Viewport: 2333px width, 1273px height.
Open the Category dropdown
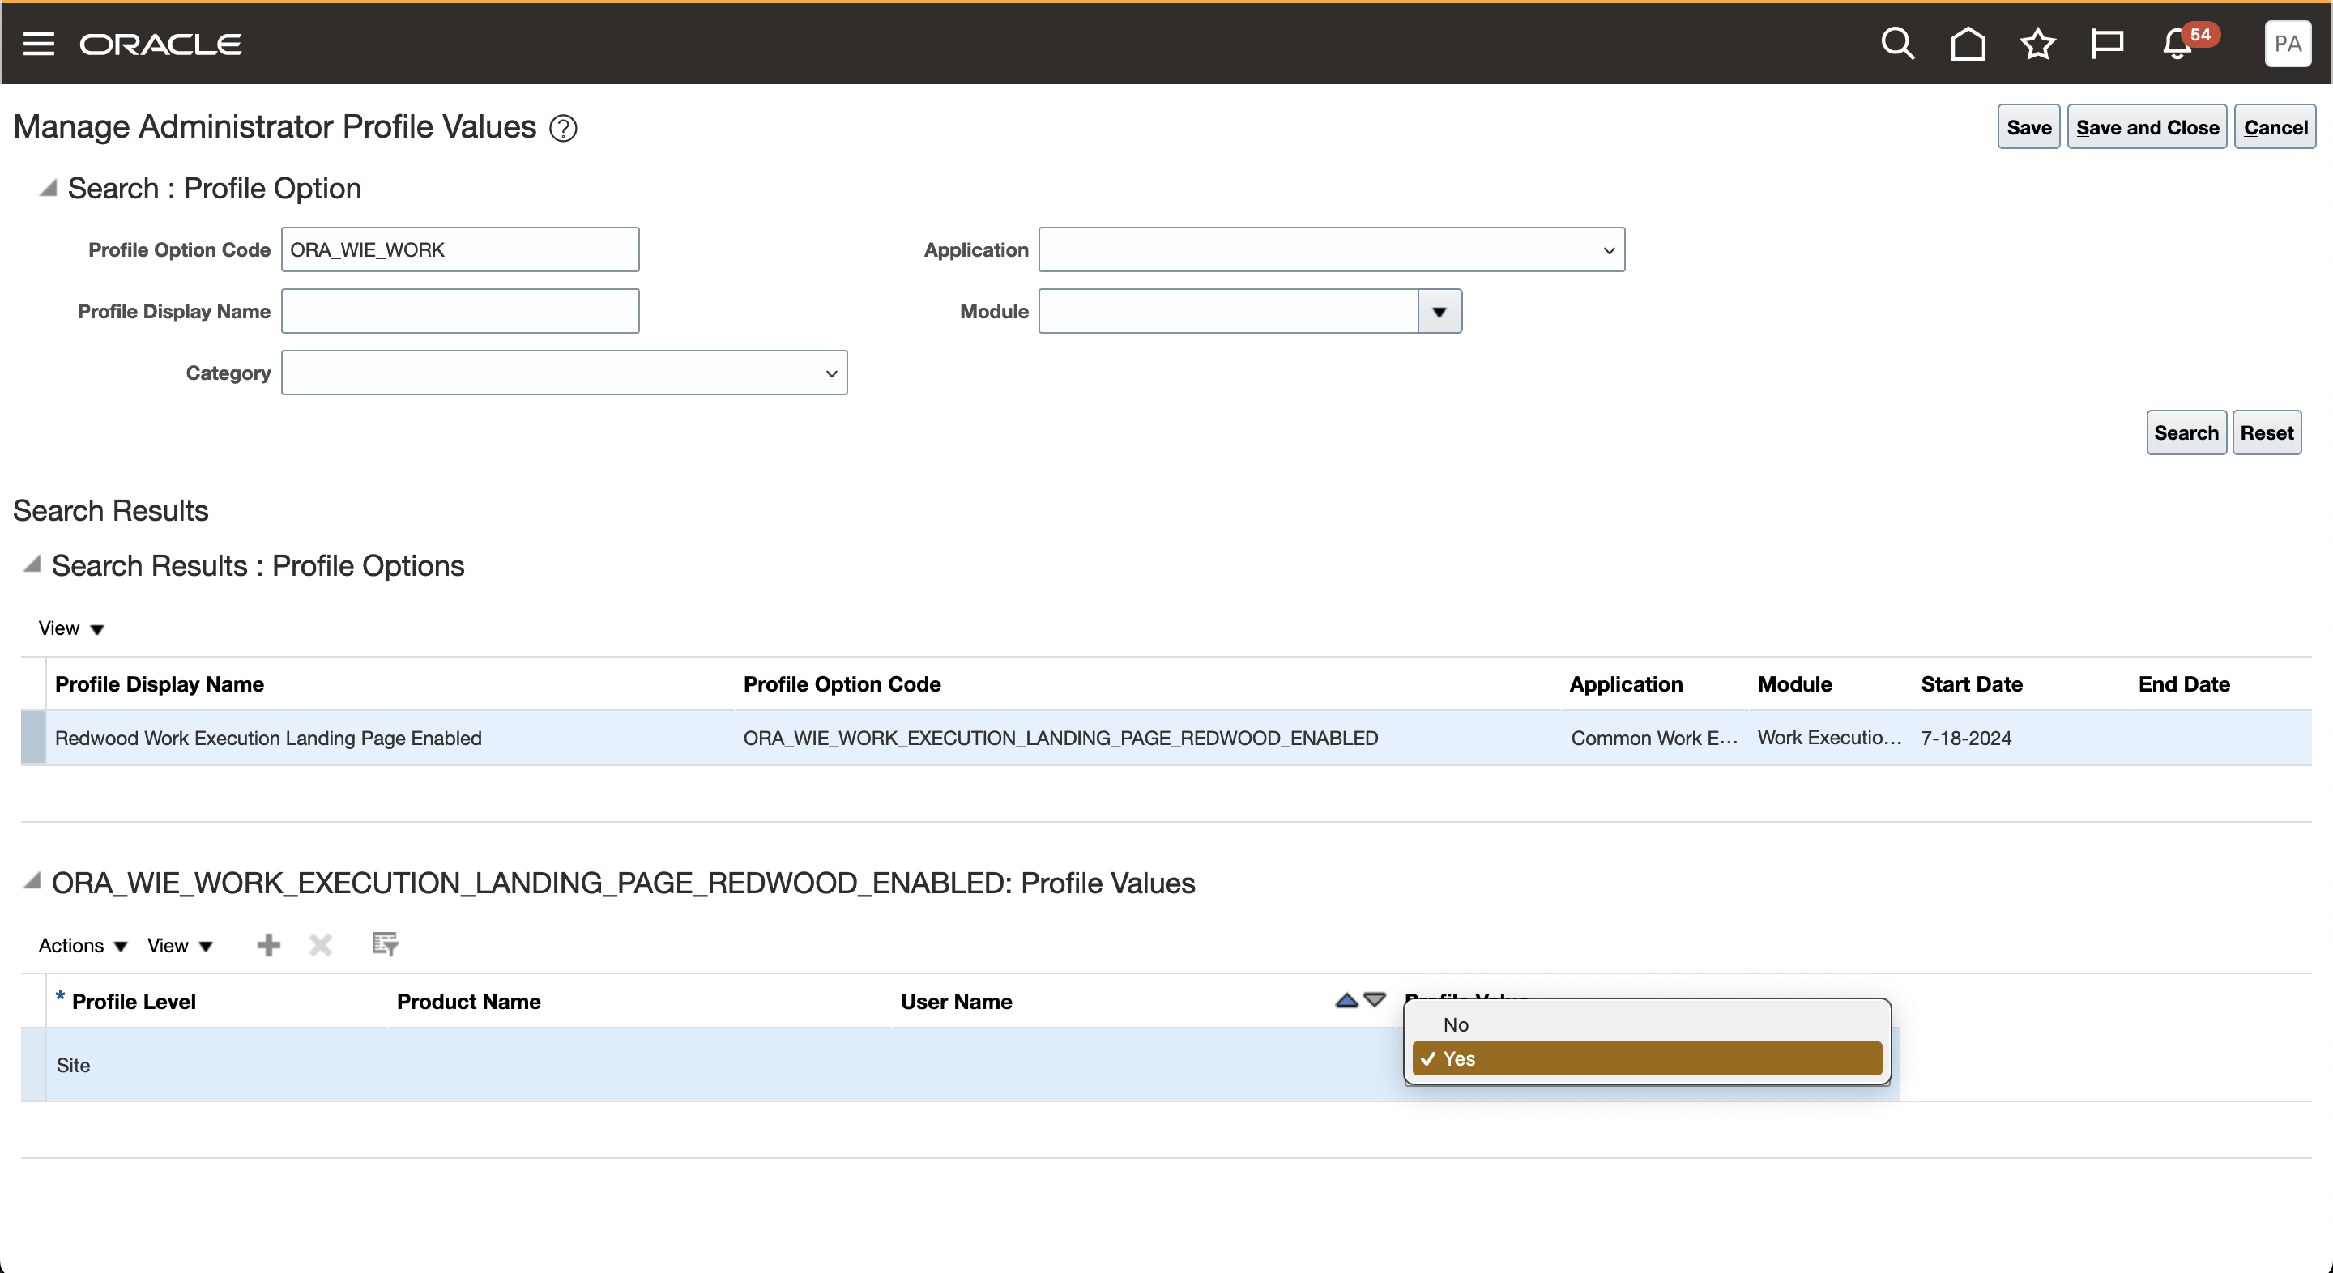565,373
